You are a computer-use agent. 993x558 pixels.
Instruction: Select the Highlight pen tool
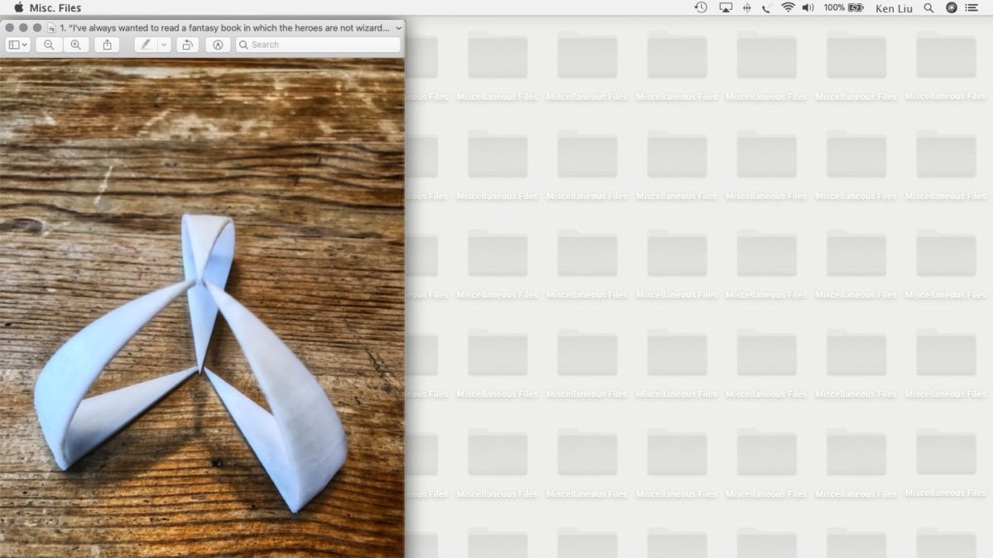(146, 45)
